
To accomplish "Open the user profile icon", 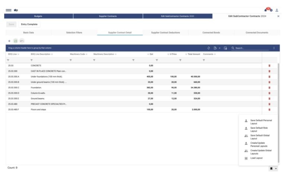I will coord(277,10).
